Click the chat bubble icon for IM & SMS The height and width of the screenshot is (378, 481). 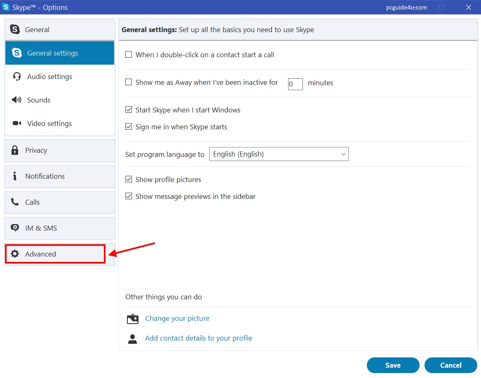click(15, 228)
